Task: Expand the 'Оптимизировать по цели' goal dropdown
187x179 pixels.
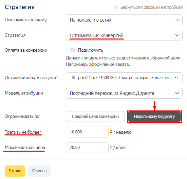Action: pyautogui.click(x=124, y=78)
